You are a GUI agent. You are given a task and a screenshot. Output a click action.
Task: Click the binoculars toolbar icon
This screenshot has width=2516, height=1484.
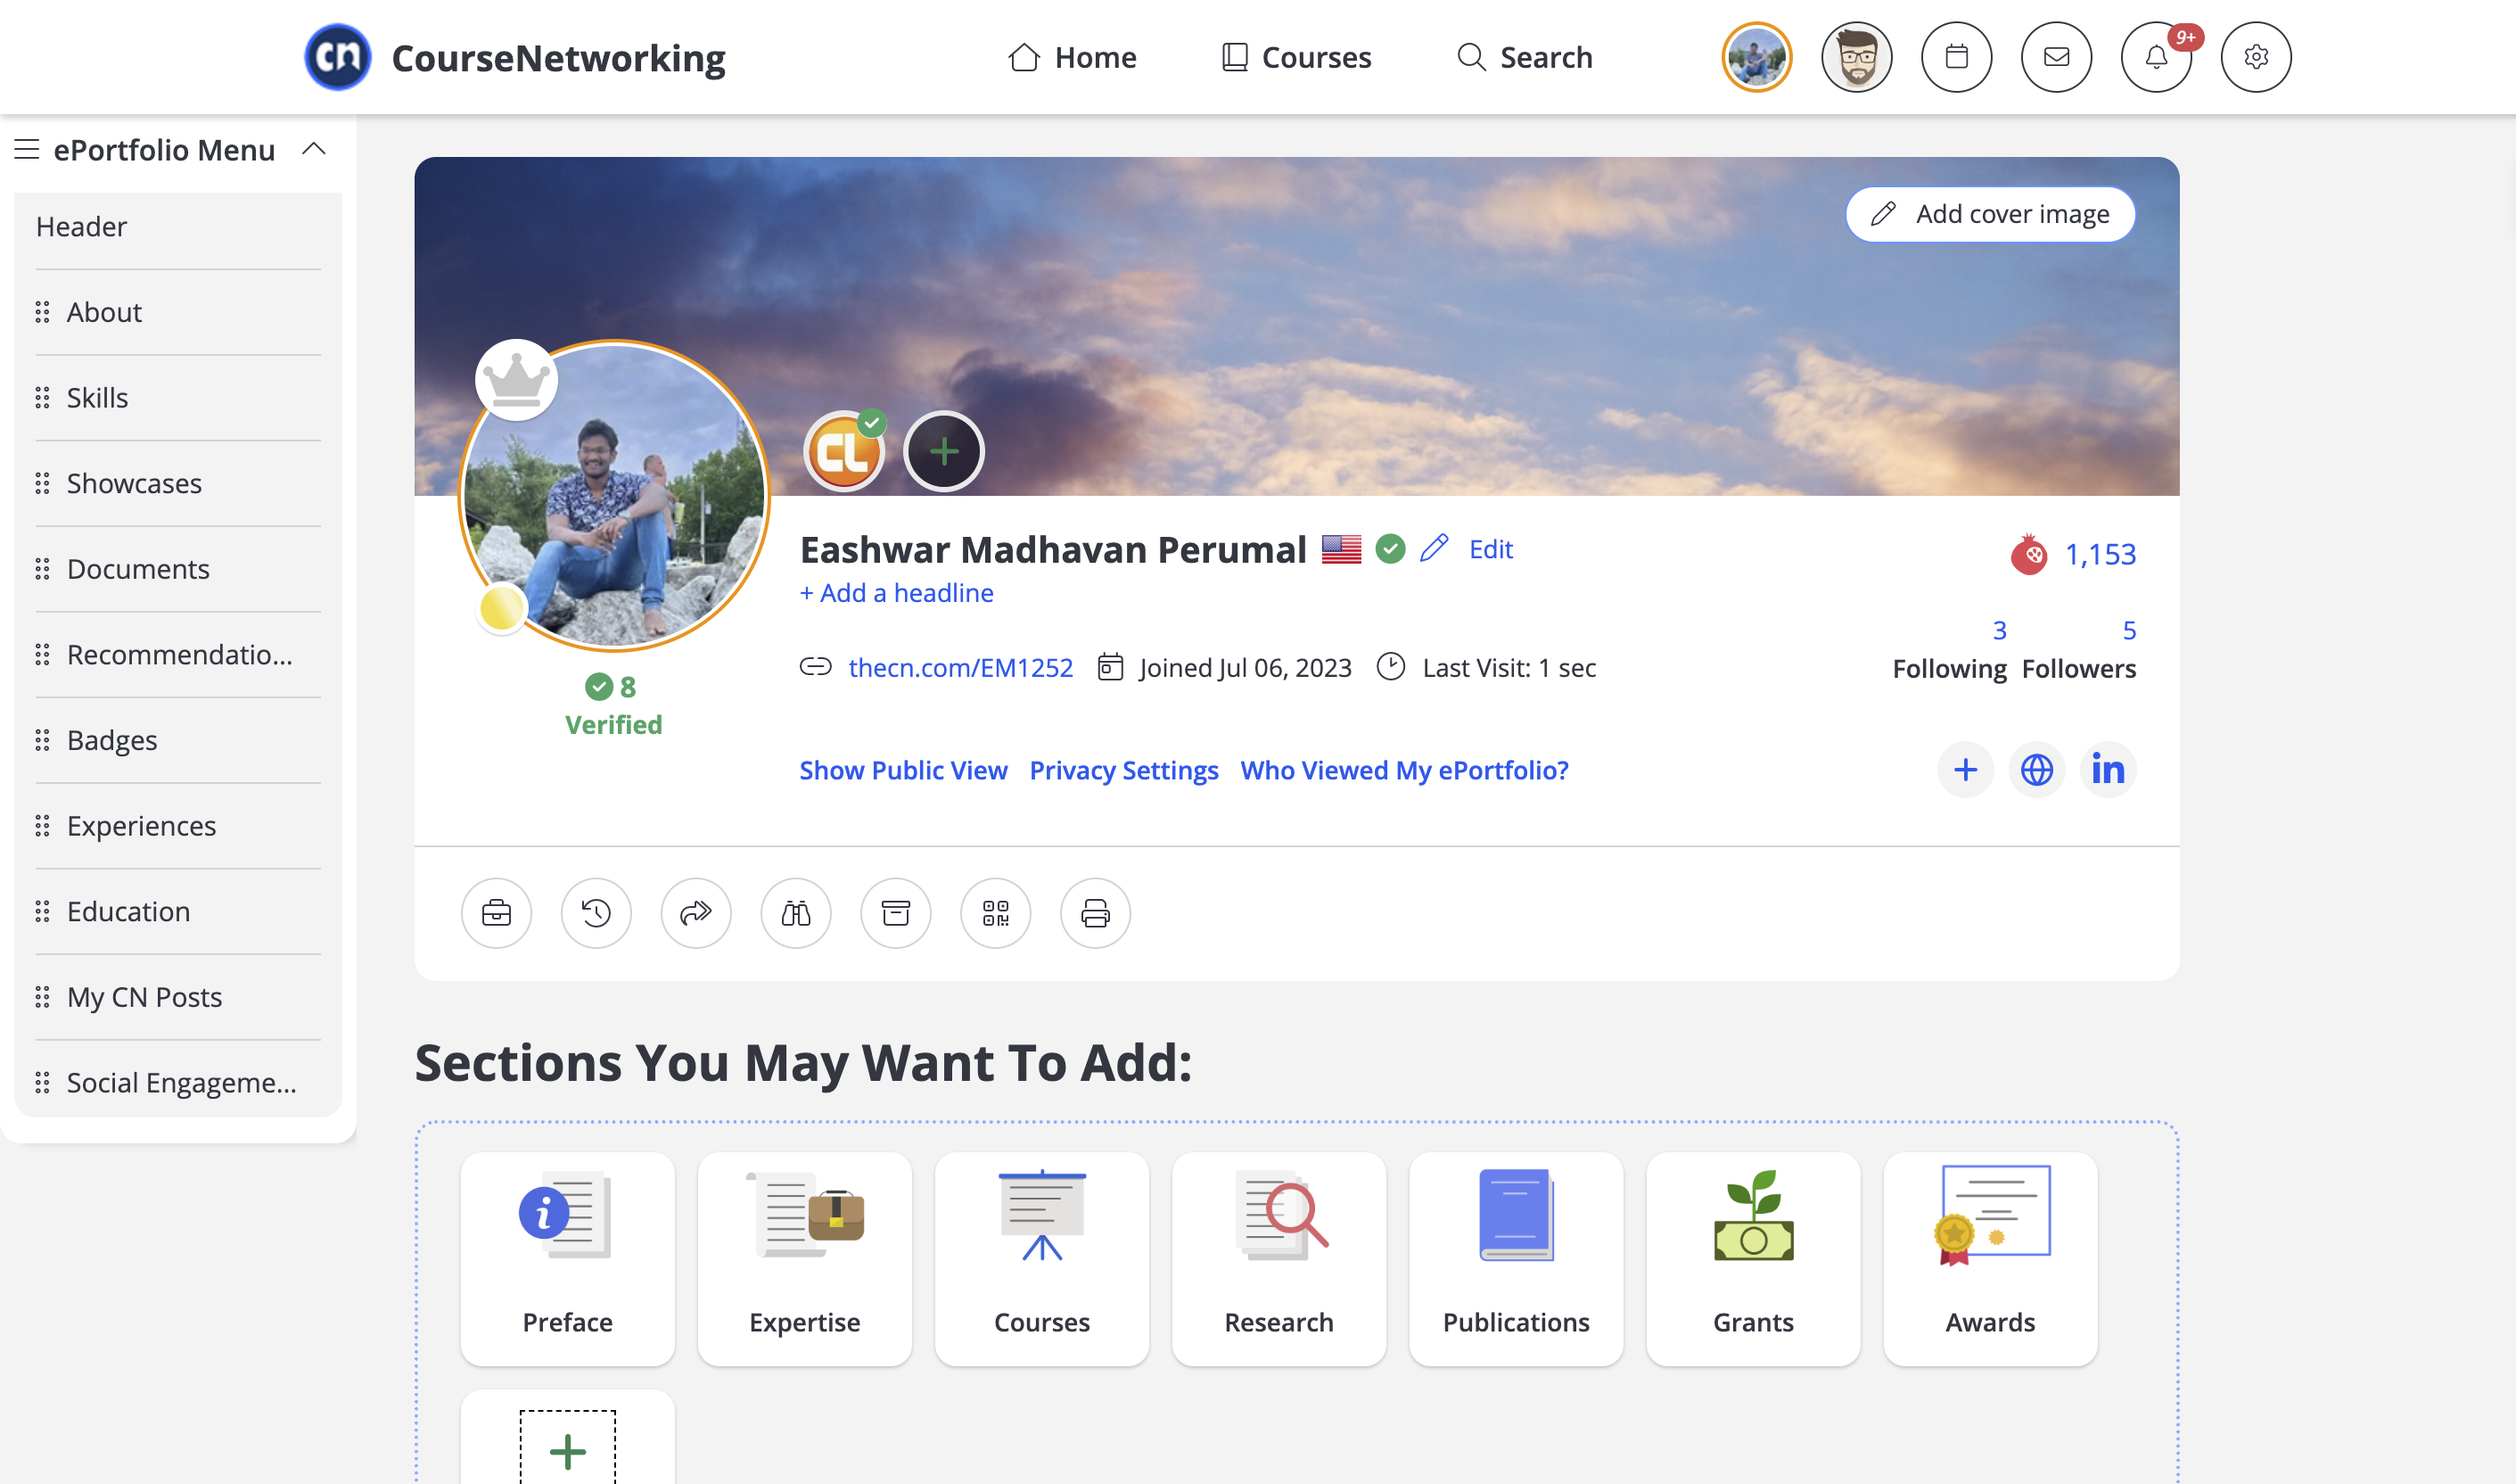click(795, 913)
